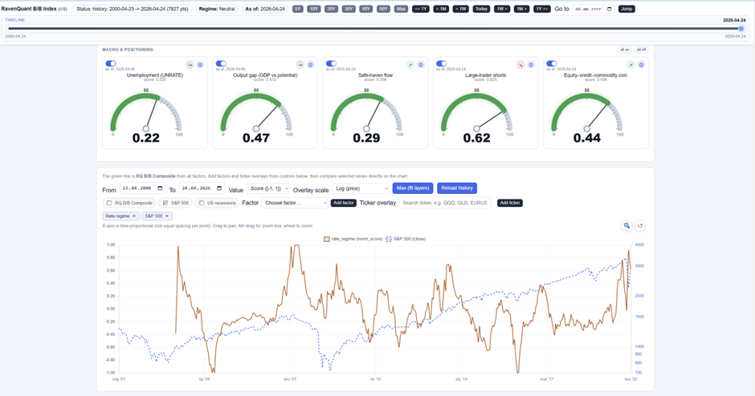Check the US recessions checkbox
755x396 pixels.
202,203
